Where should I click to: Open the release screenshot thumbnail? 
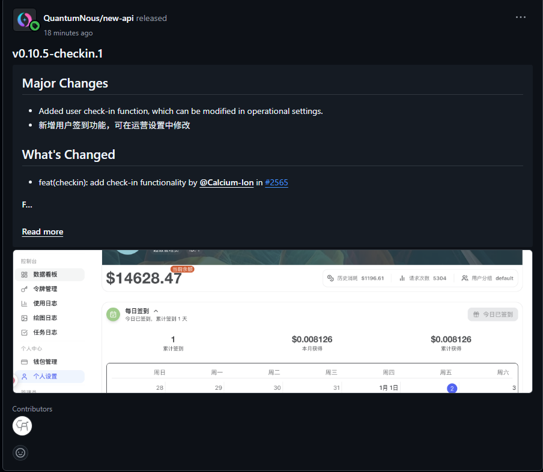coord(273,321)
